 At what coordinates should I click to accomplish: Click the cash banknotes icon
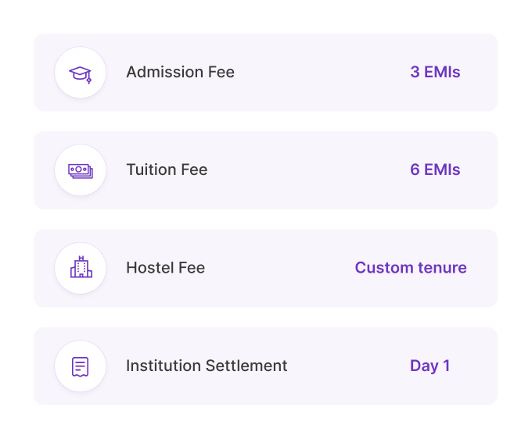81,171
